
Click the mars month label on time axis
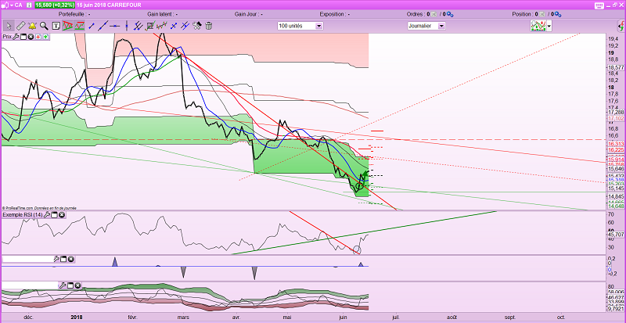pyautogui.click(x=183, y=318)
